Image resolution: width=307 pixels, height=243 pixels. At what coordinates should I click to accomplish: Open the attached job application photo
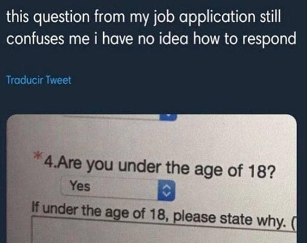tap(152, 179)
